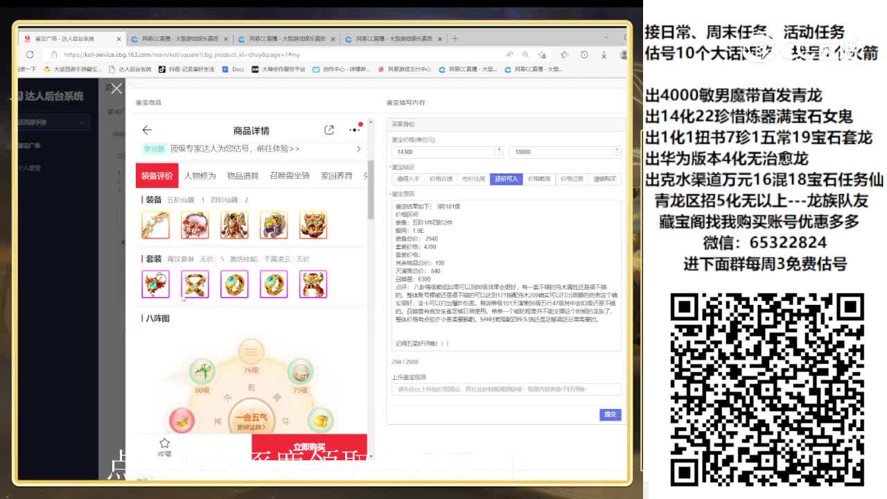Viewport: 887px width, 499px height.
Task: Go back from 商品详情 page
Action: click(146, 130)
